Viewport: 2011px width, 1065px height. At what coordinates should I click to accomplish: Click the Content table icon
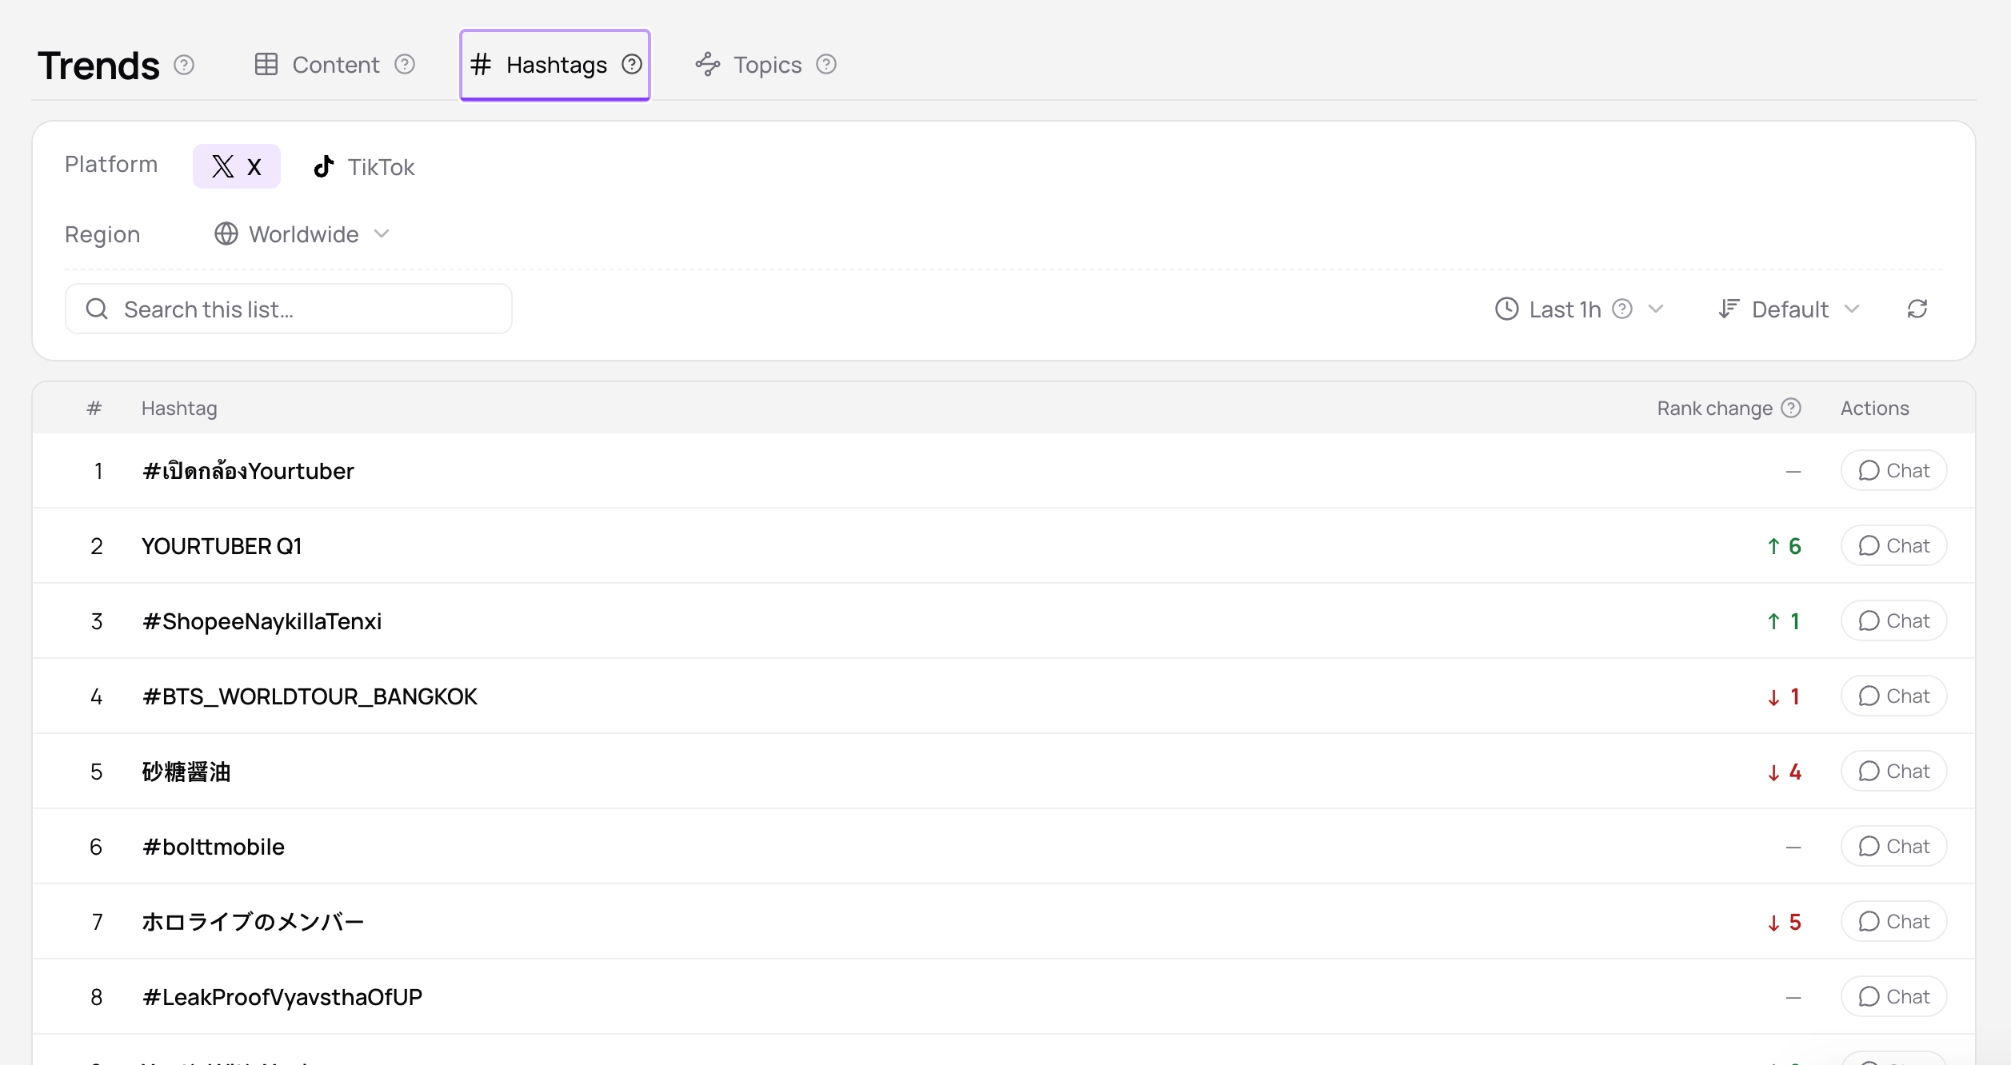point(266,64)
